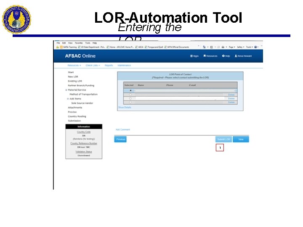Image resolution: width=303 pixels, height=227 pixels.
Task: Open the WPN Official Documents favorite
Action: 177,47
